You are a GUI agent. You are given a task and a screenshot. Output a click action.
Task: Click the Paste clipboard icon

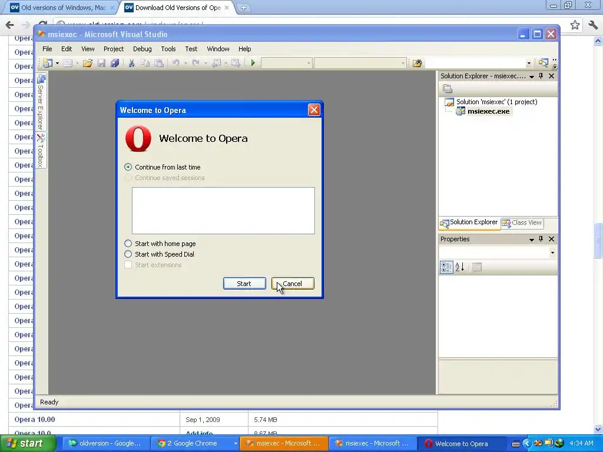click(159, 63)
